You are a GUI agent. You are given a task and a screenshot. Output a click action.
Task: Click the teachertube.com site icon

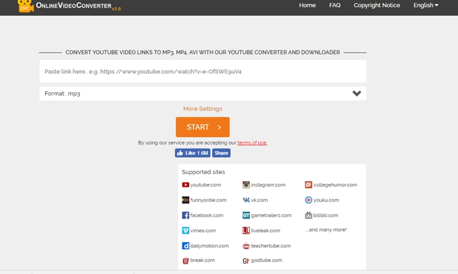click(246, 246)
